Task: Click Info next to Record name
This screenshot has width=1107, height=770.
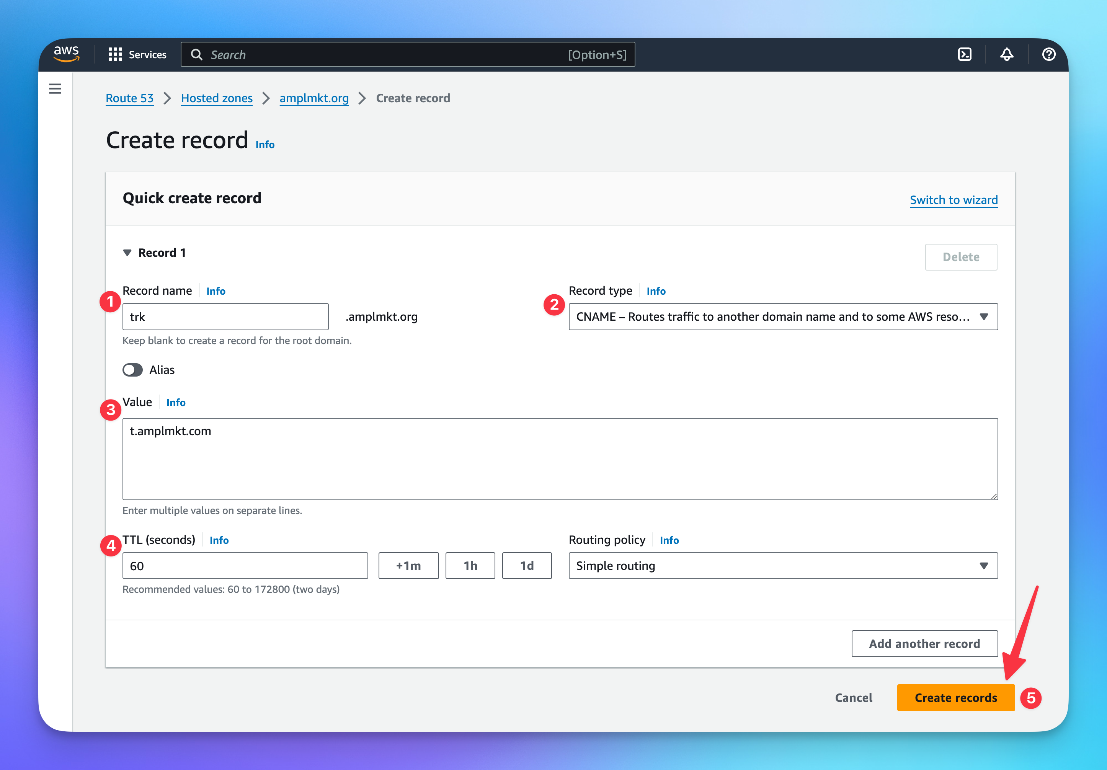Action: click(216, 291)
